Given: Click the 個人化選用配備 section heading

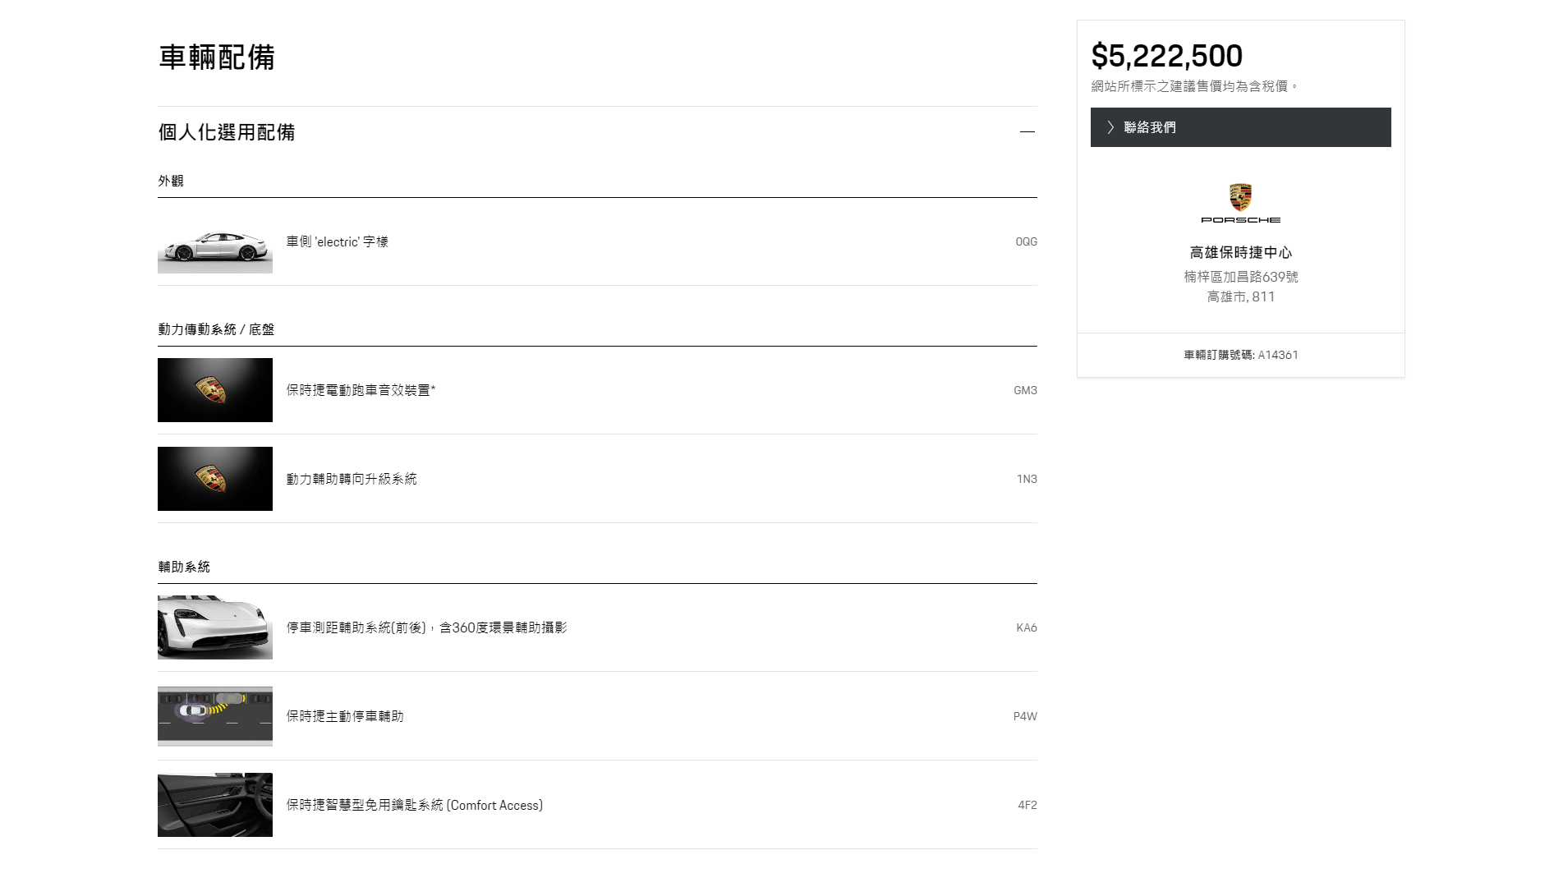Looking at the screenshot, I should click(227, 132).
